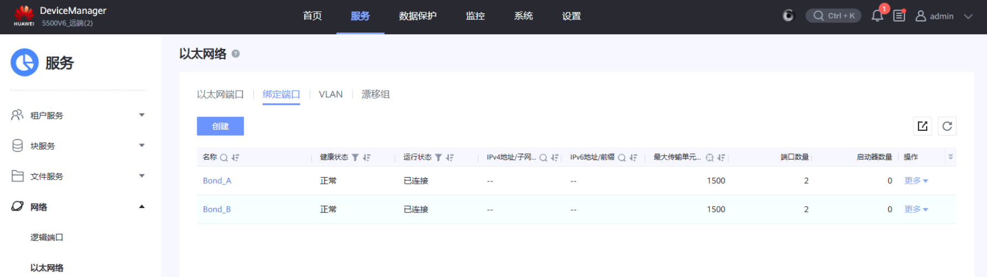Click the export table icon
The height and width of the screenshot is (277, 987).
click(x=922, y=126)
